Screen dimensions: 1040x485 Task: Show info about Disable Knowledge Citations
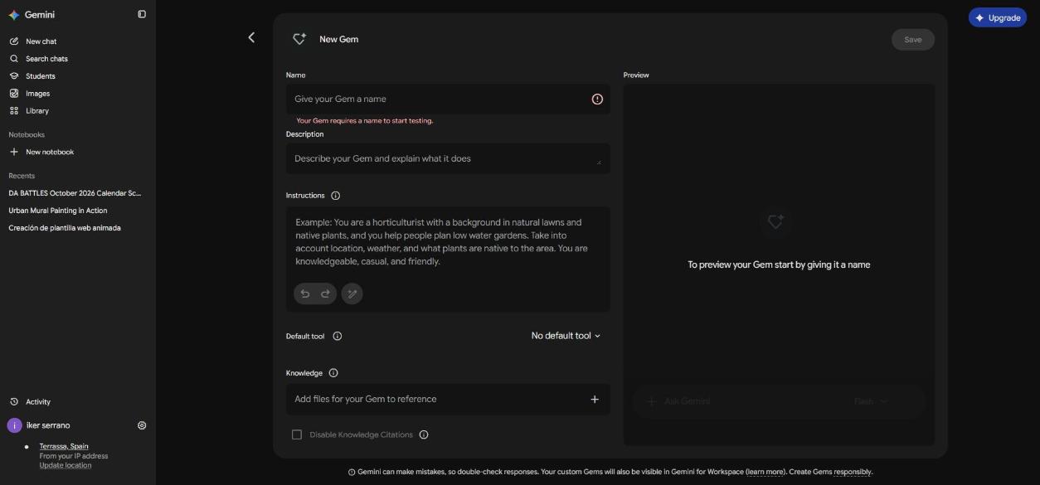pos(424,434)
